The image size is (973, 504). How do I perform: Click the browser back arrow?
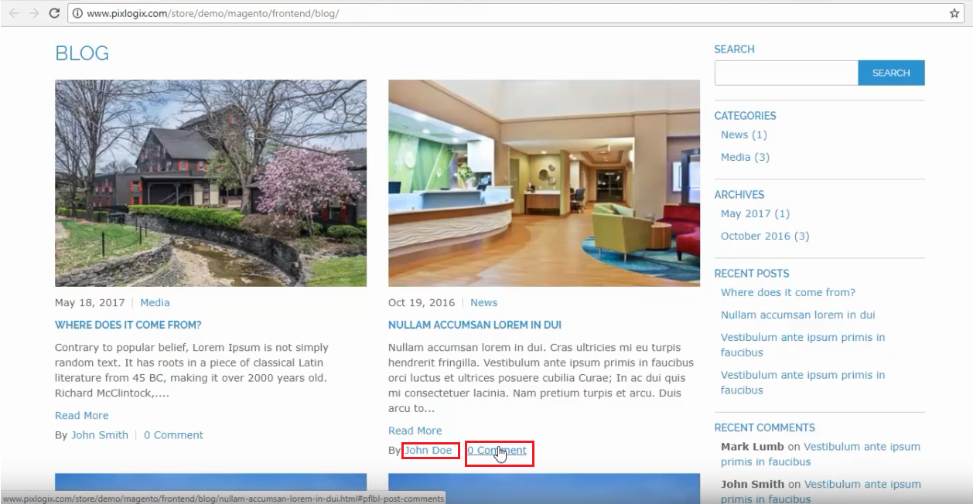14,13
